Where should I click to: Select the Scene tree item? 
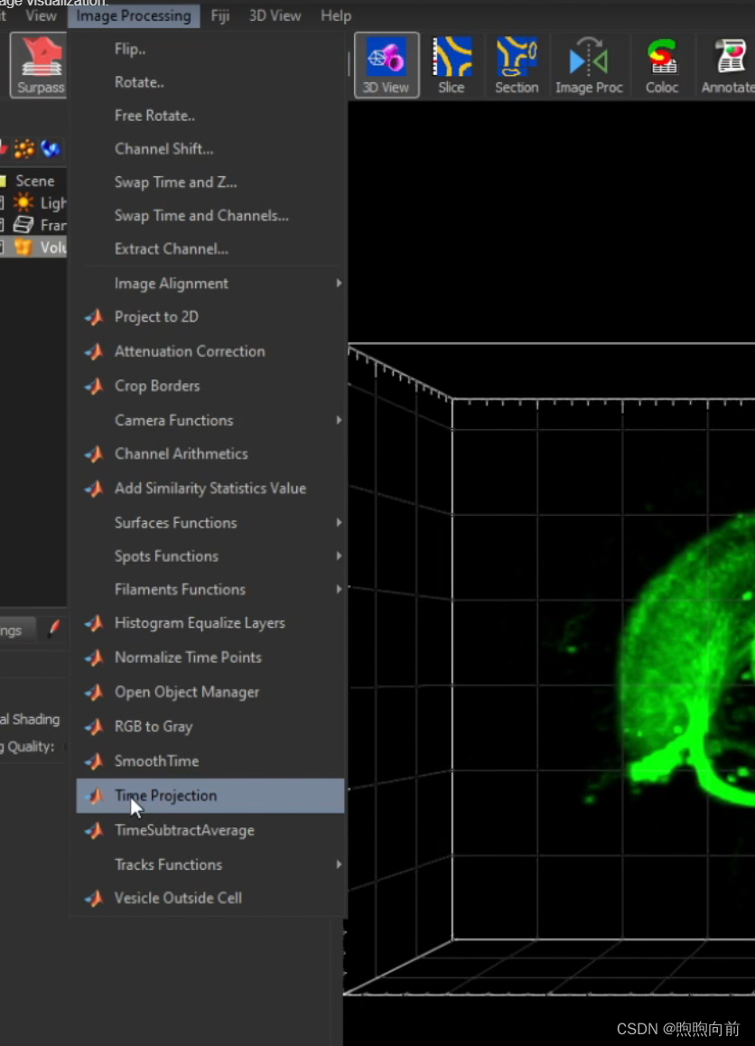34,181
